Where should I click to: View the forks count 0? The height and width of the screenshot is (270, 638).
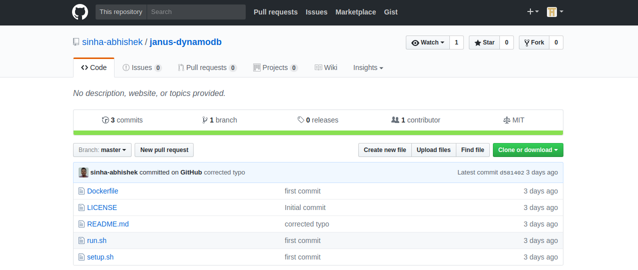point(556,42)
